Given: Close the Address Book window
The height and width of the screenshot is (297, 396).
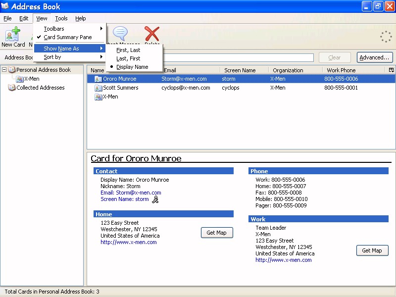Looking at the screenshot, I should point(390,6).
